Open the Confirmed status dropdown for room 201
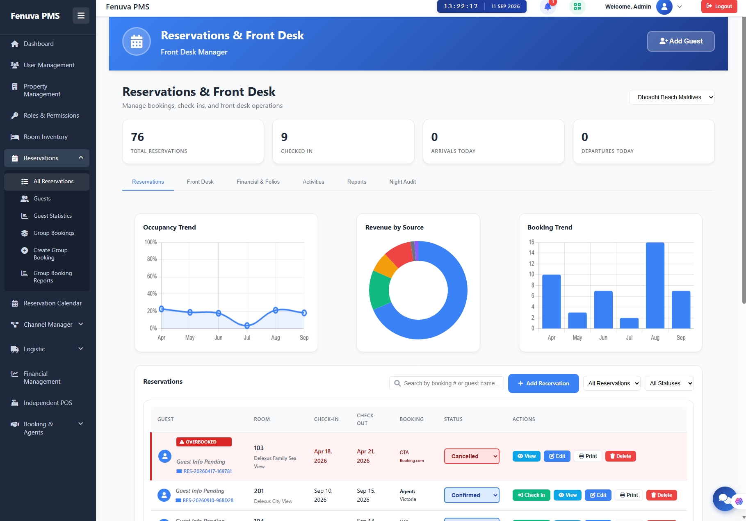Viewport: 746px width, 521px height. 472,495
